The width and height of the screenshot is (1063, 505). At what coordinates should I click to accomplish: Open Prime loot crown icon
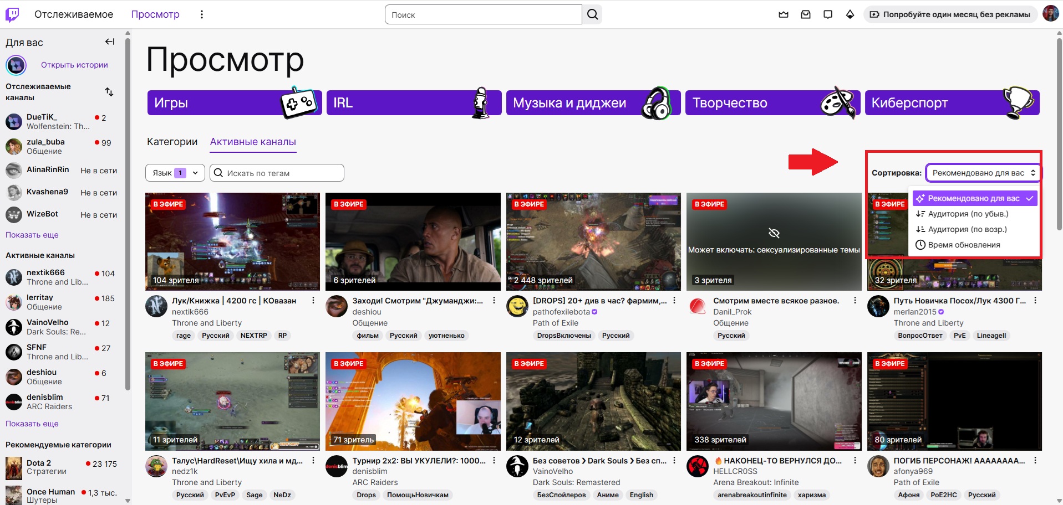[x=784, y=14]
